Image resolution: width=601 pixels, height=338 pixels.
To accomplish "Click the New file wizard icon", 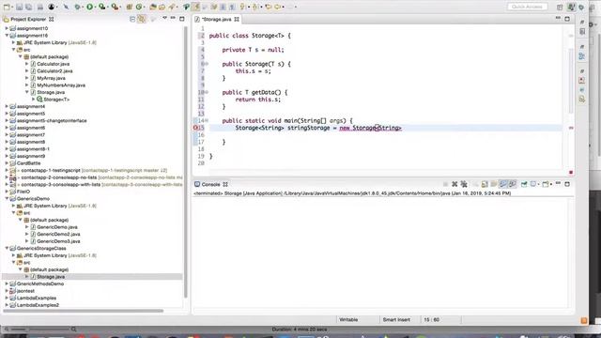I will pos(7,7).
